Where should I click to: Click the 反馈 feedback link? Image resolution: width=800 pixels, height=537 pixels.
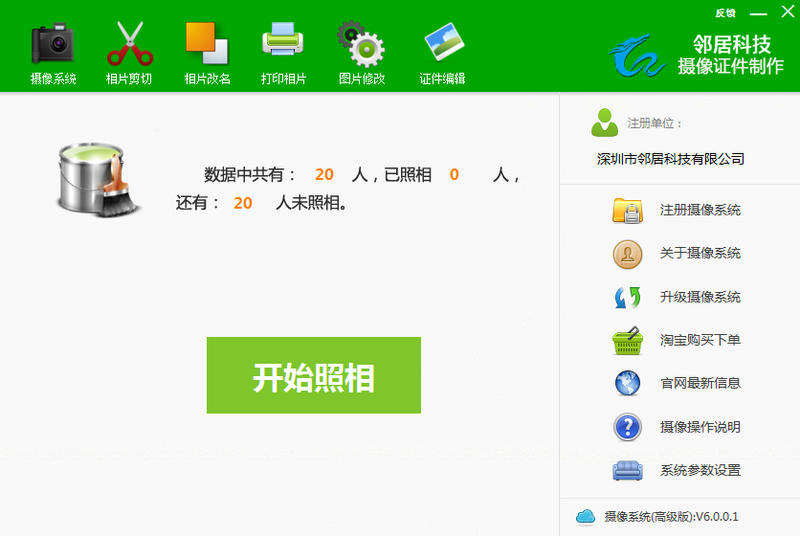point(725,12)
